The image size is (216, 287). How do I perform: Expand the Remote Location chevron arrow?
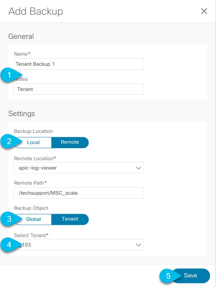[138, 168]
